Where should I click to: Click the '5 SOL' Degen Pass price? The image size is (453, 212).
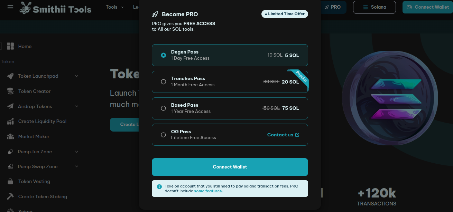292,55
